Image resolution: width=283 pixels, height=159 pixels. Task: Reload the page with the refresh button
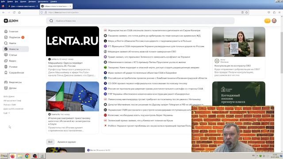(14, 12)
